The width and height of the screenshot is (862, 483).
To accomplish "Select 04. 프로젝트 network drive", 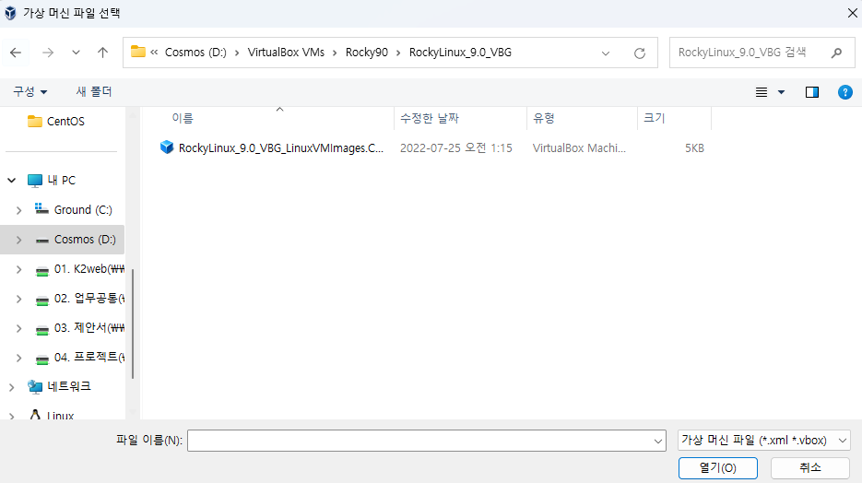I will tap(89, 359).
